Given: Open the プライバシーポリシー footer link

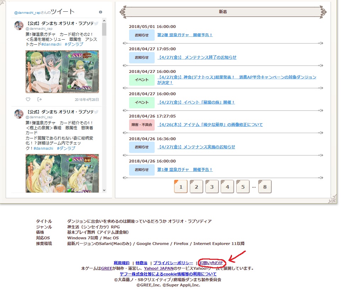Looking at the screenshot, I should click(x=173, y=263).
